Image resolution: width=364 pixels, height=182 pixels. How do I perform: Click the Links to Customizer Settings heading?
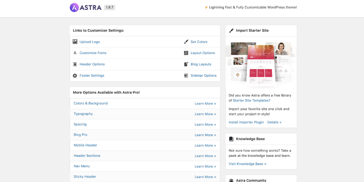pos(98,31)
